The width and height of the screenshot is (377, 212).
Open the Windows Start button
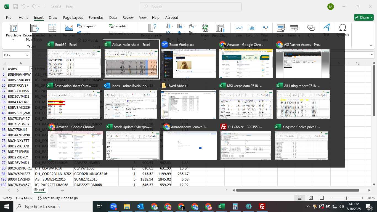(x=7, y=206)
